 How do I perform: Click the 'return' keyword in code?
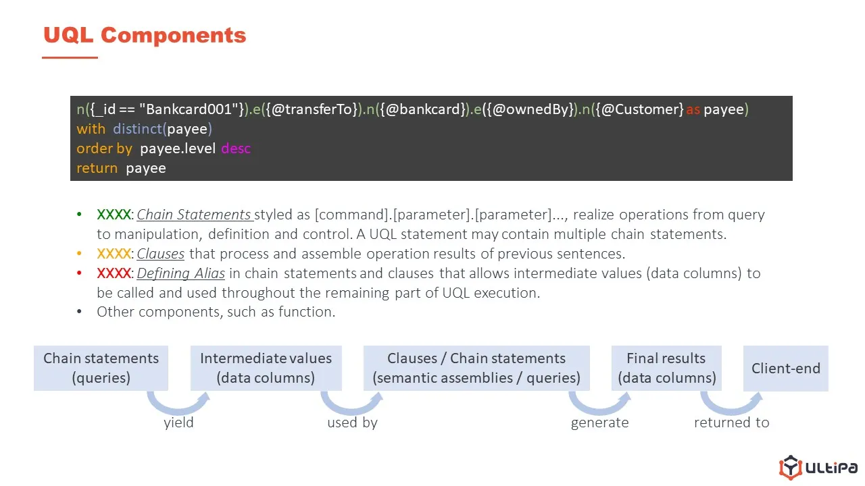(x=97, y=168)
